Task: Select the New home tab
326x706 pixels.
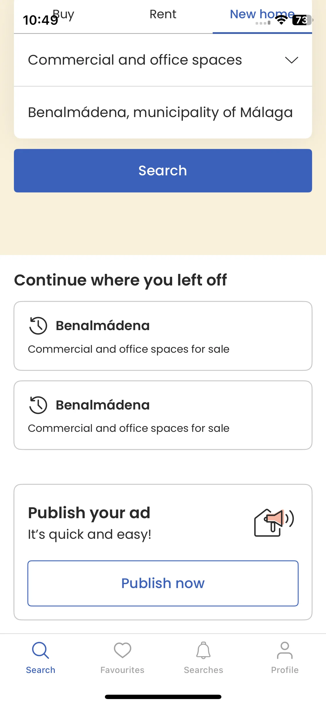Action: point(262,14)
